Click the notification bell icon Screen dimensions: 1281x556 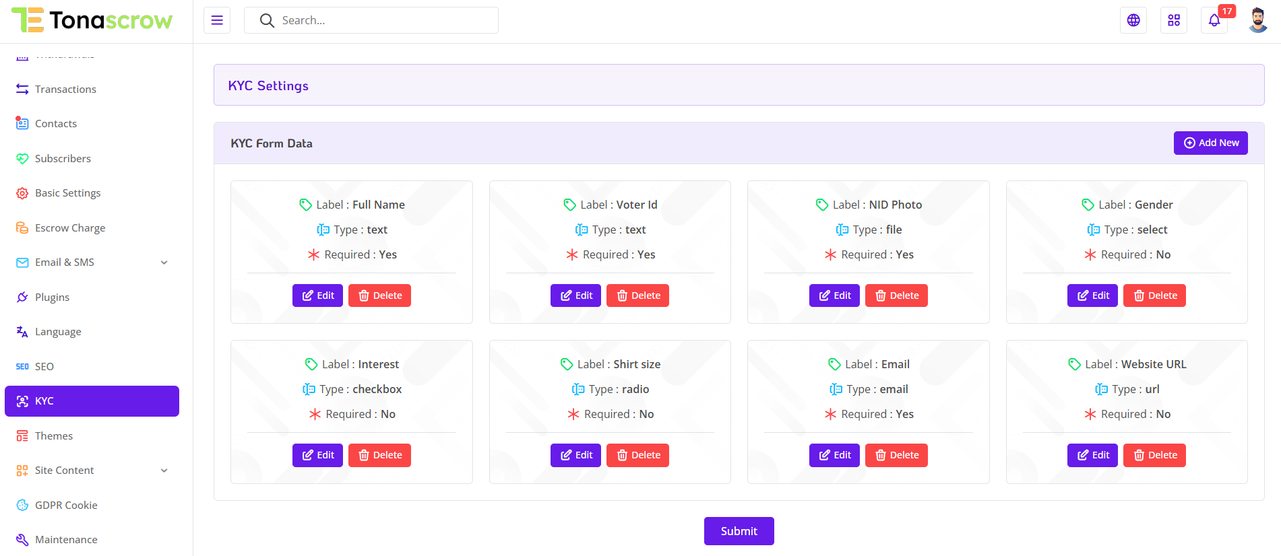[x=1214, y=20]
